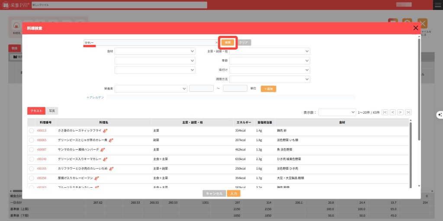Jump to the last results page
Image resolution: width=443 pixels, height=221 pixels.
point(408,112)
